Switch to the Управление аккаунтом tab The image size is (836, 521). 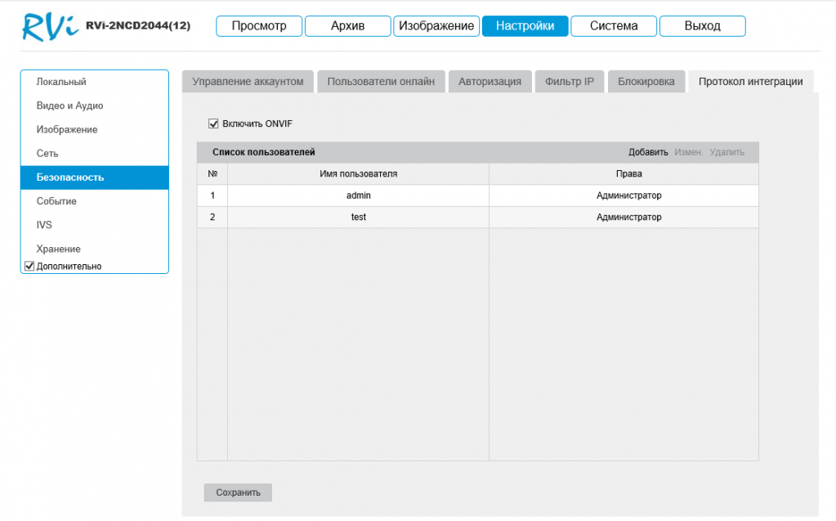tap(248, 82)
